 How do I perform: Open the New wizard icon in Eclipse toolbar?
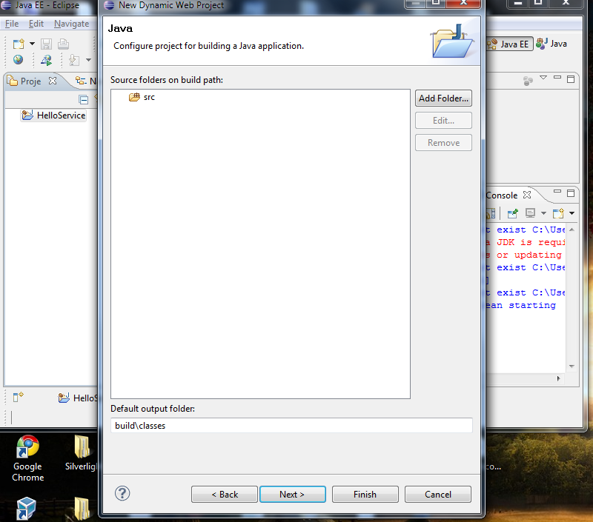click(19, 44)
